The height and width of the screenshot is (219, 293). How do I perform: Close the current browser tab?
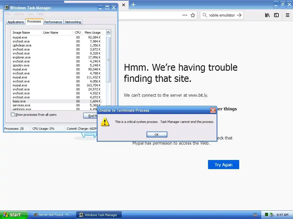[124, 5]
